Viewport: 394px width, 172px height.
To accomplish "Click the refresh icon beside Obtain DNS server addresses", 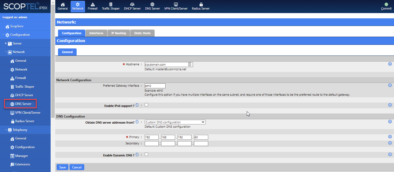I will click(x=137, y=122).
